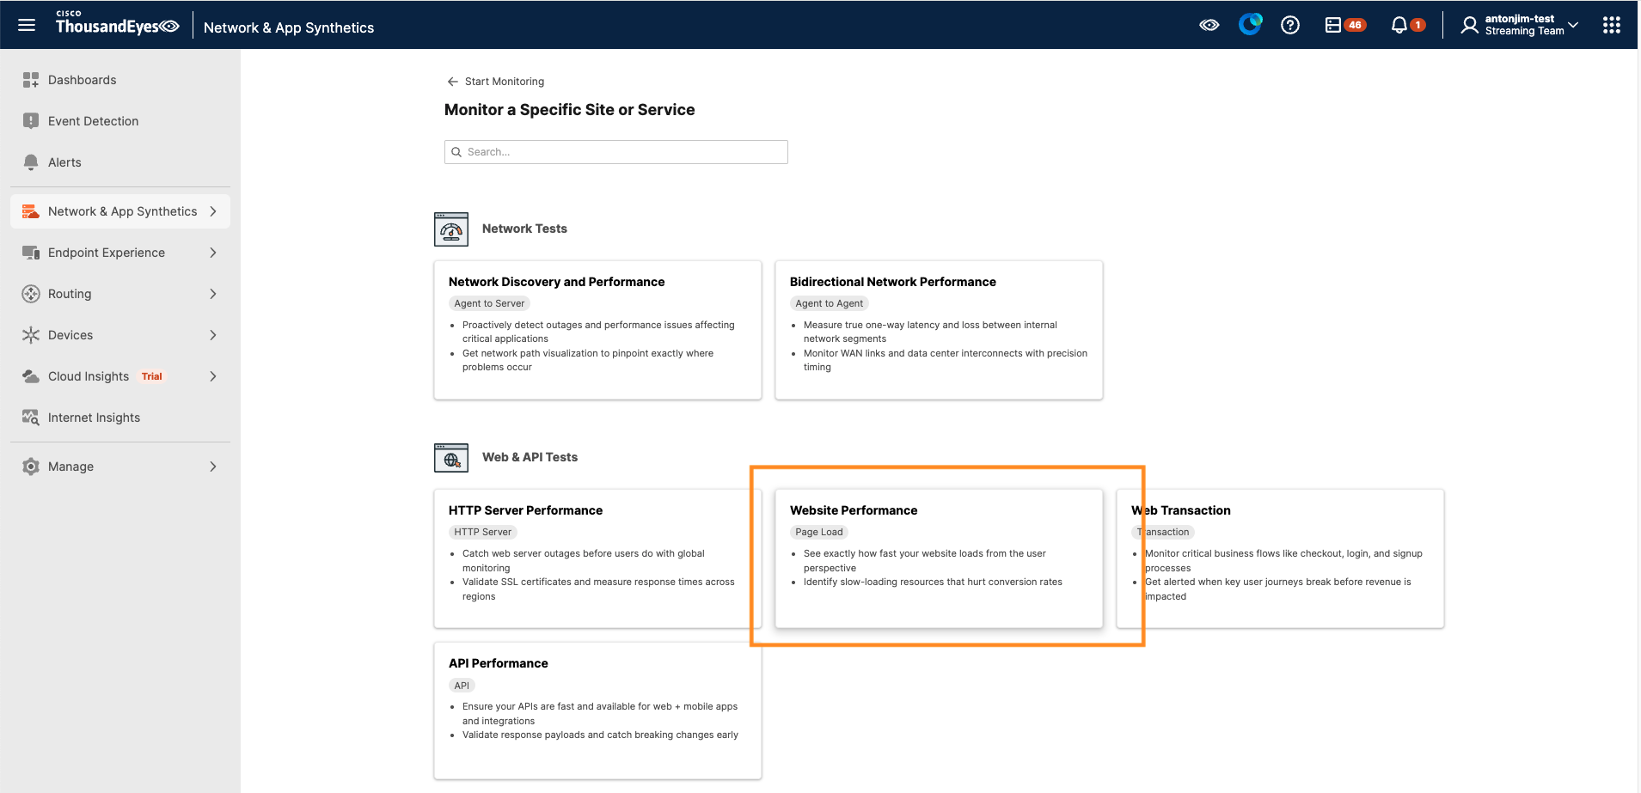
Task: Click the Page Load tag
Action: click(819, 532)
